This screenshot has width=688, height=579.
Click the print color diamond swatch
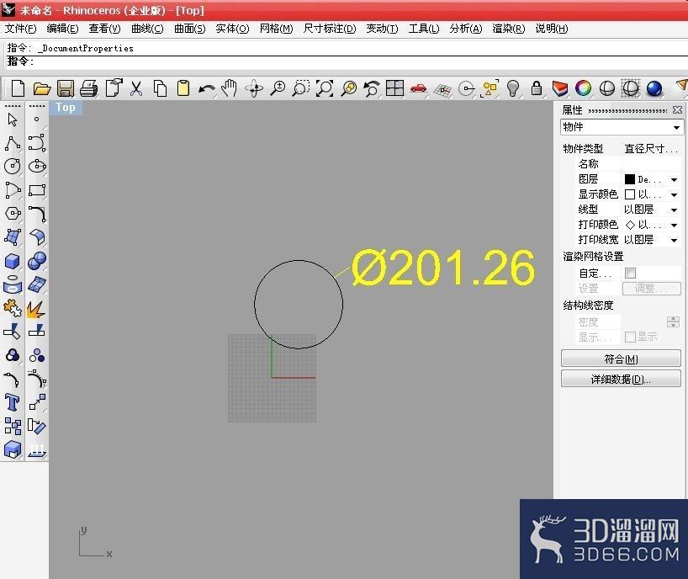pyautogui.click(x=630, y=225)
